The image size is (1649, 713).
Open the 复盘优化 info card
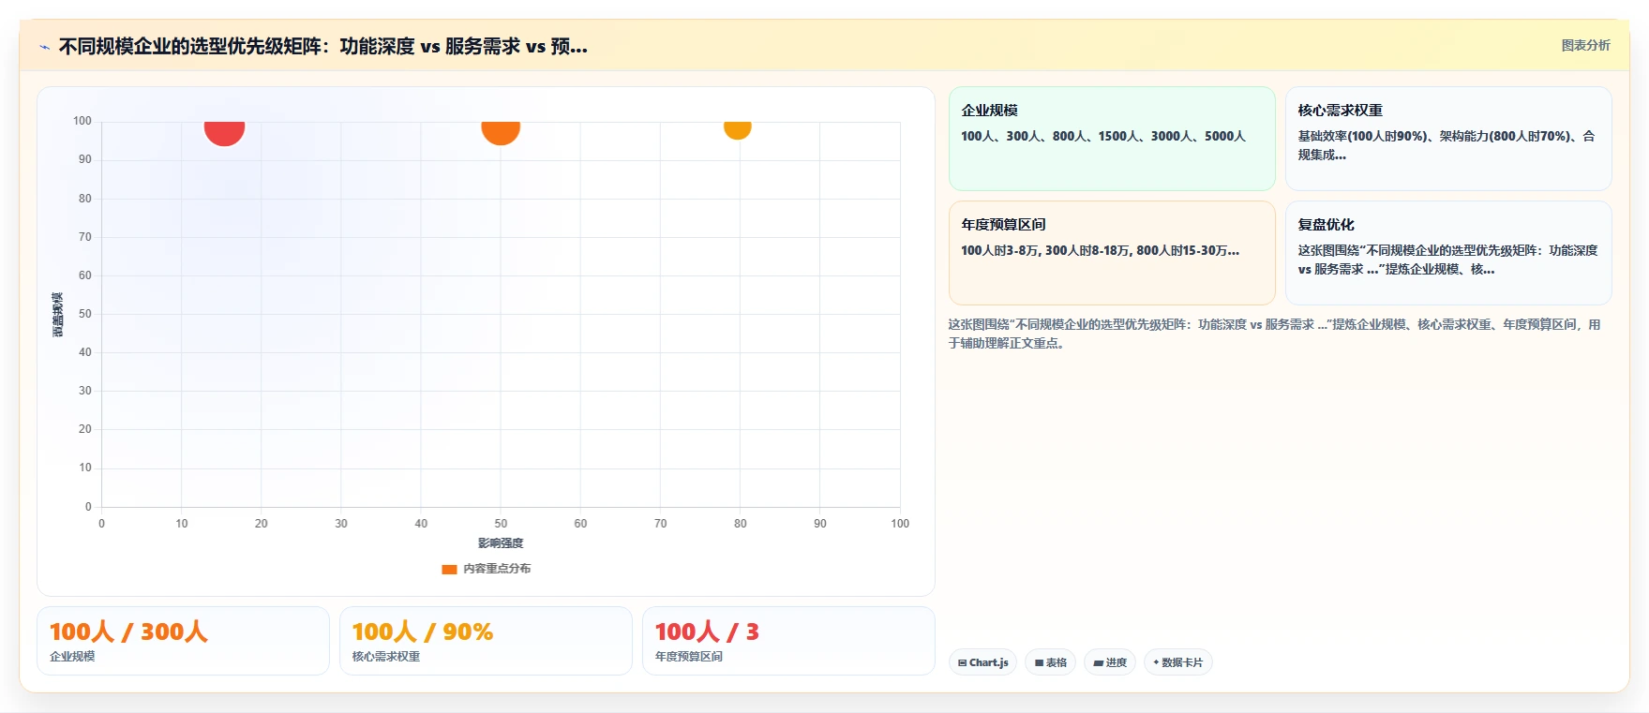point(1448,253)
